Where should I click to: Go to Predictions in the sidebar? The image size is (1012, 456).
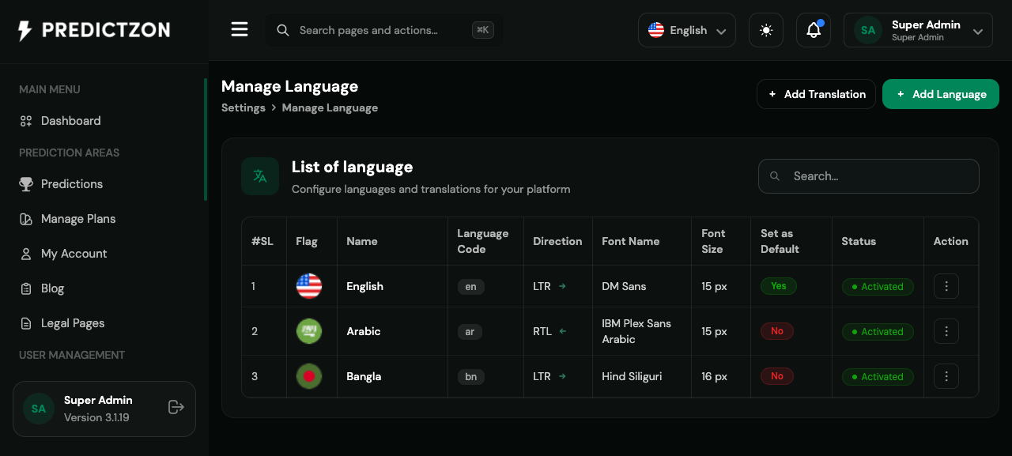coord(72,184)
